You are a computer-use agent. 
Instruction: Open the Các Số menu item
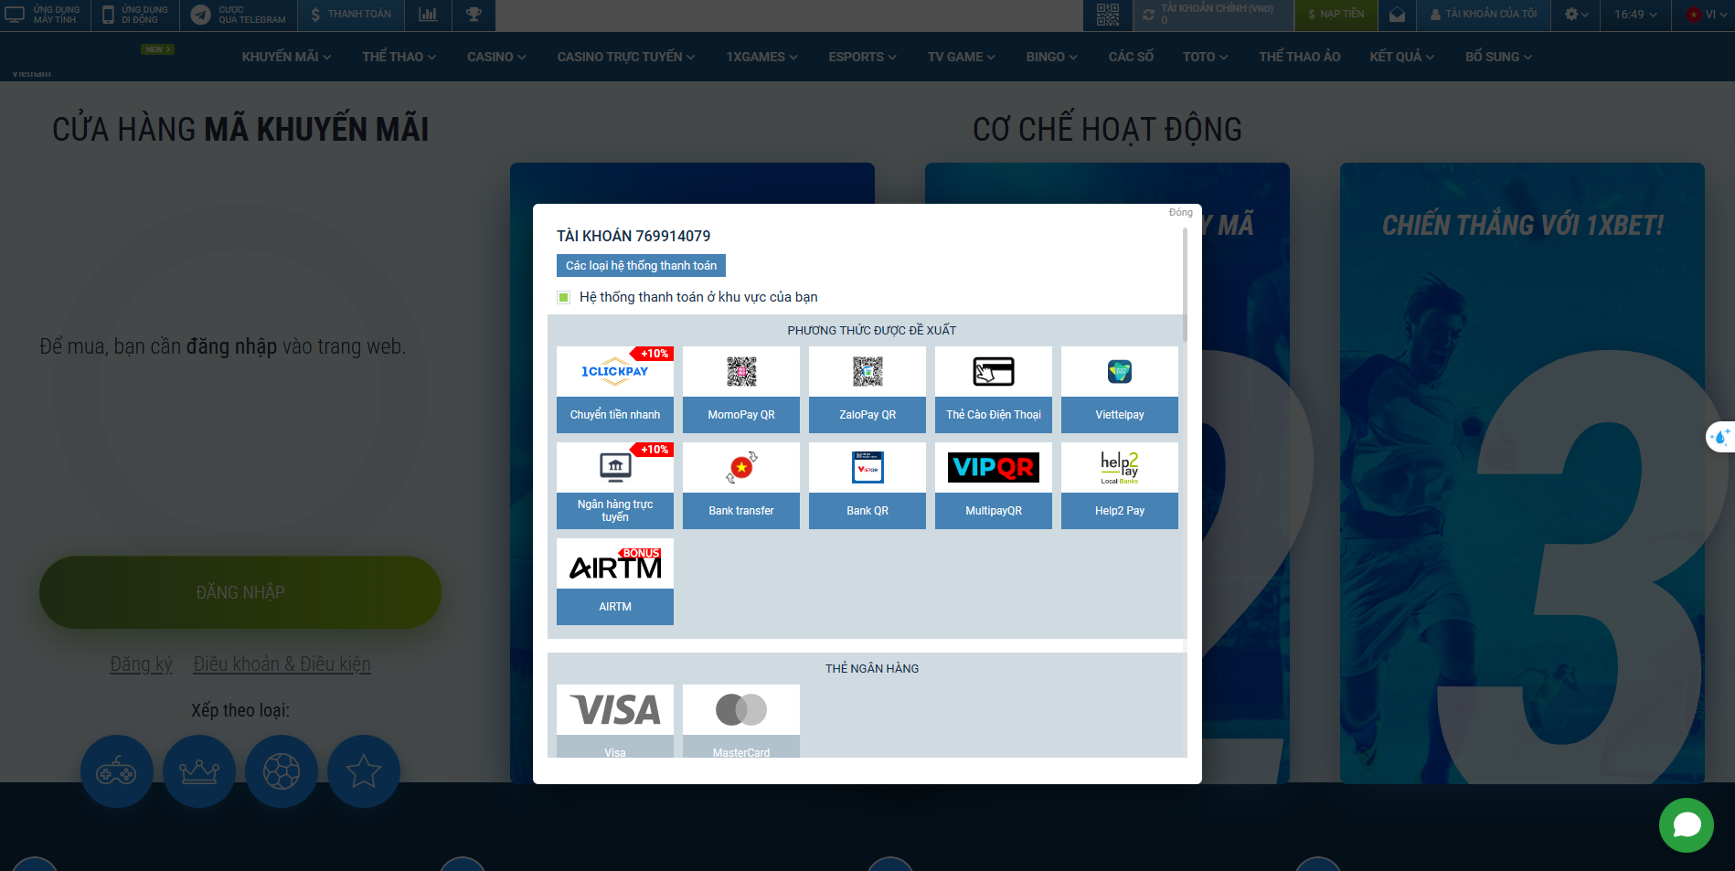1131,57
